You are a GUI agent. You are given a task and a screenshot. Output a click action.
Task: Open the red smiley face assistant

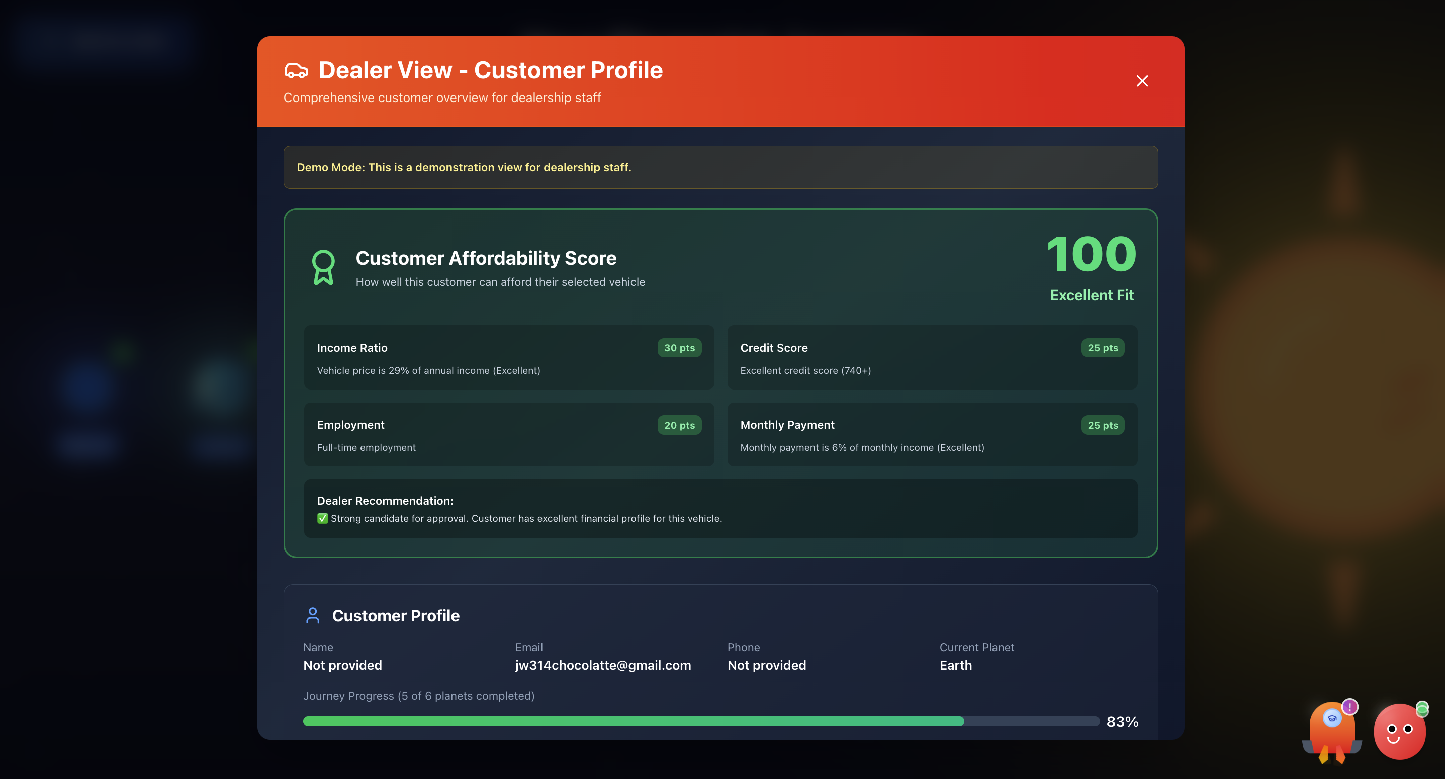click(x=1399, y=732)
